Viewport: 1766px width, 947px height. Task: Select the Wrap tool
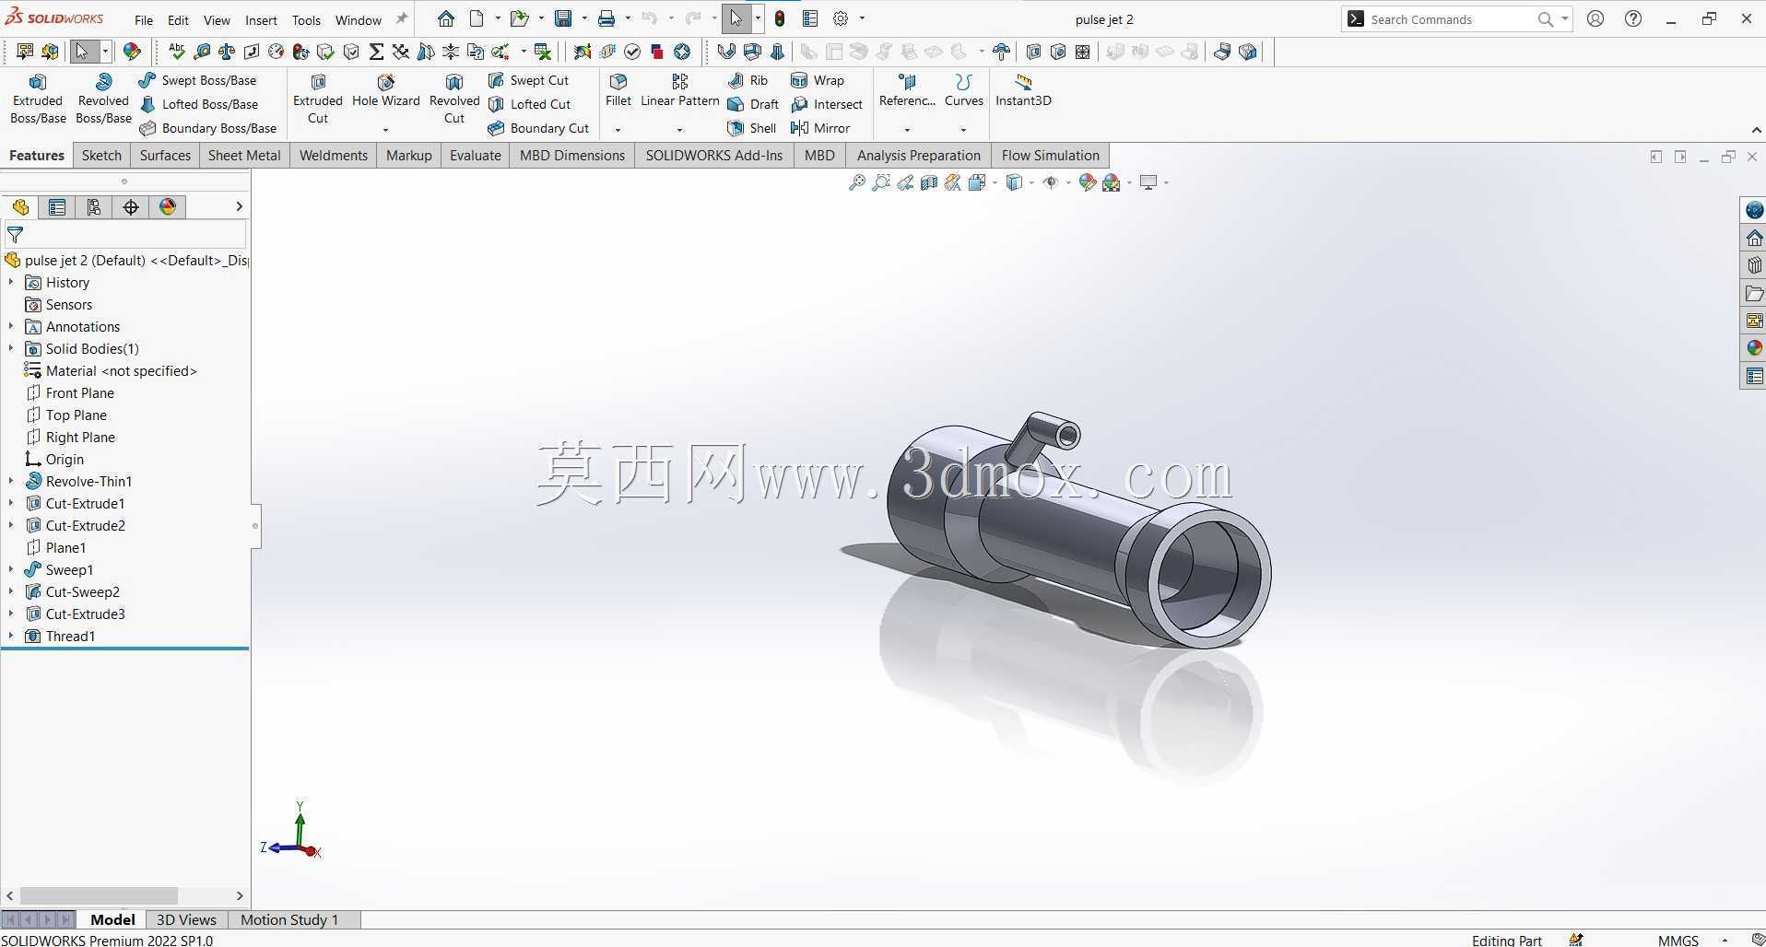(x=818, y=80)
